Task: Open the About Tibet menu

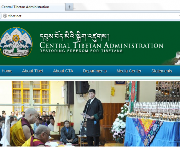Action: click(x=33, y=71)
